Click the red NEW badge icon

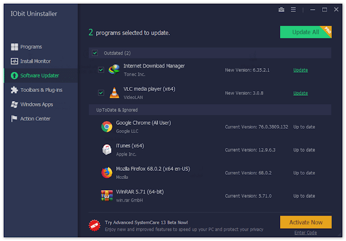(95, 225)
